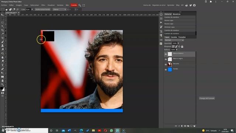Open WhatsApp from the taskbar

pos(111,130)
